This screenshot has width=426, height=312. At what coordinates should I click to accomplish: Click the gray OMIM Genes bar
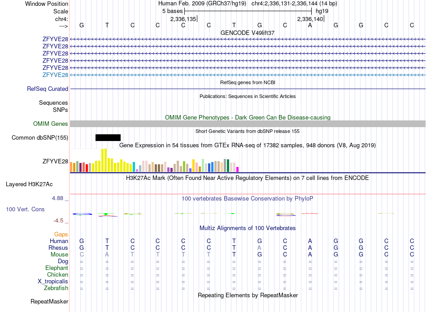pos(248,124)
